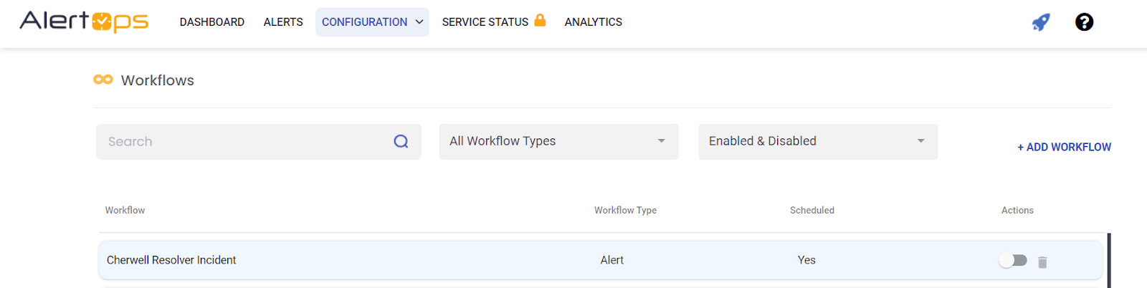The image size is (1147, 288).
Task: Expand the Configuration menu
Action: pyautogui.click(x=371, y=22)
